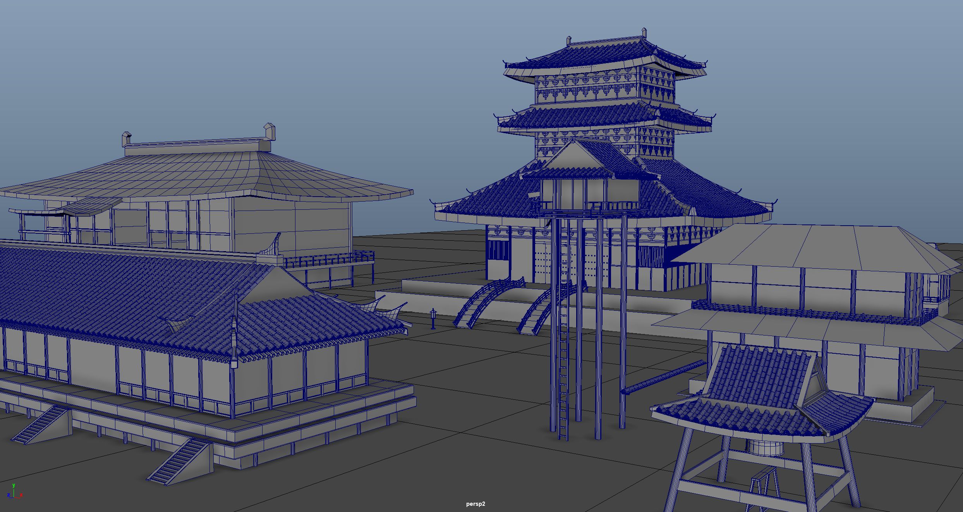The image size is (963, 512).
Task: Select left ridge ornament on untiled roof
Action: [127, 139]
